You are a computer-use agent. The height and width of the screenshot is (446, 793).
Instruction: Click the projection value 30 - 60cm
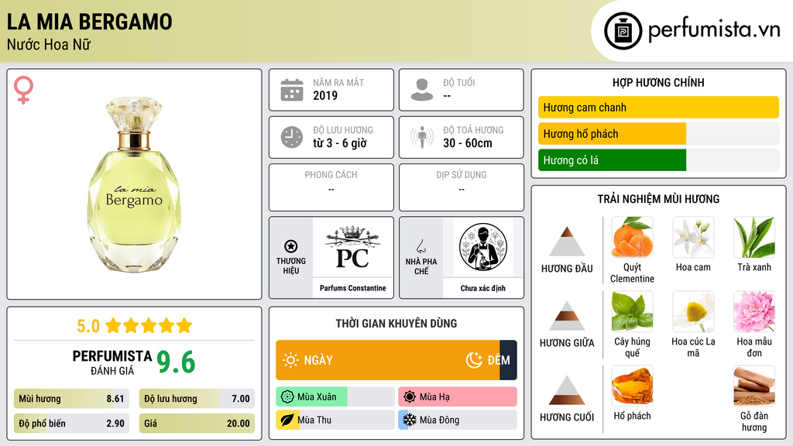coord(467,143)
